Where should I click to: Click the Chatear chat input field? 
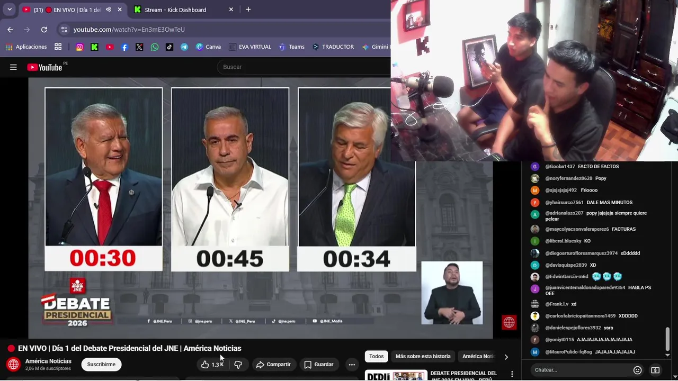tap(580, 370)
